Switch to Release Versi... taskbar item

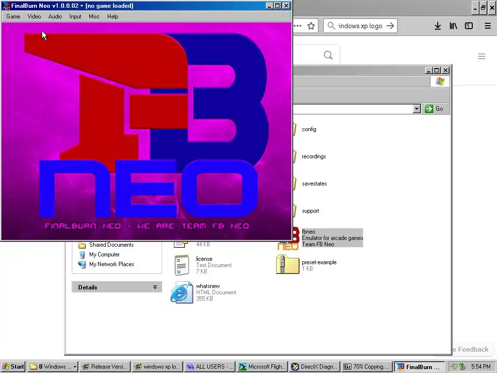105,367
